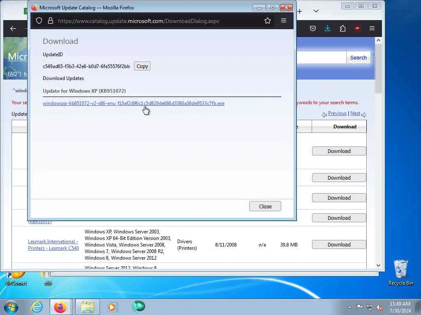
Task: Click the network tray icon
Action: (x=370, y=307)
